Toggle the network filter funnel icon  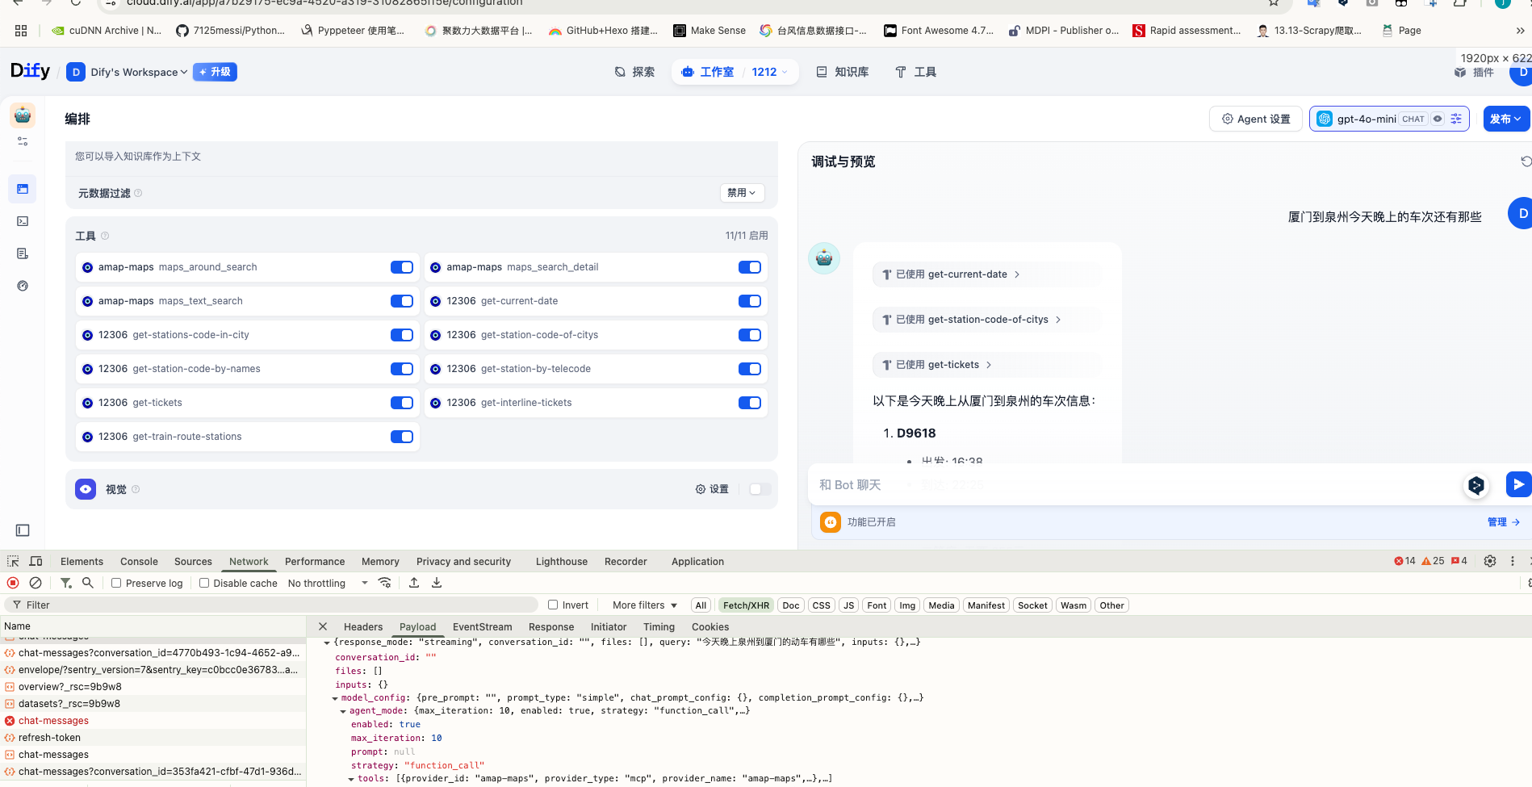tap(66, 583)
